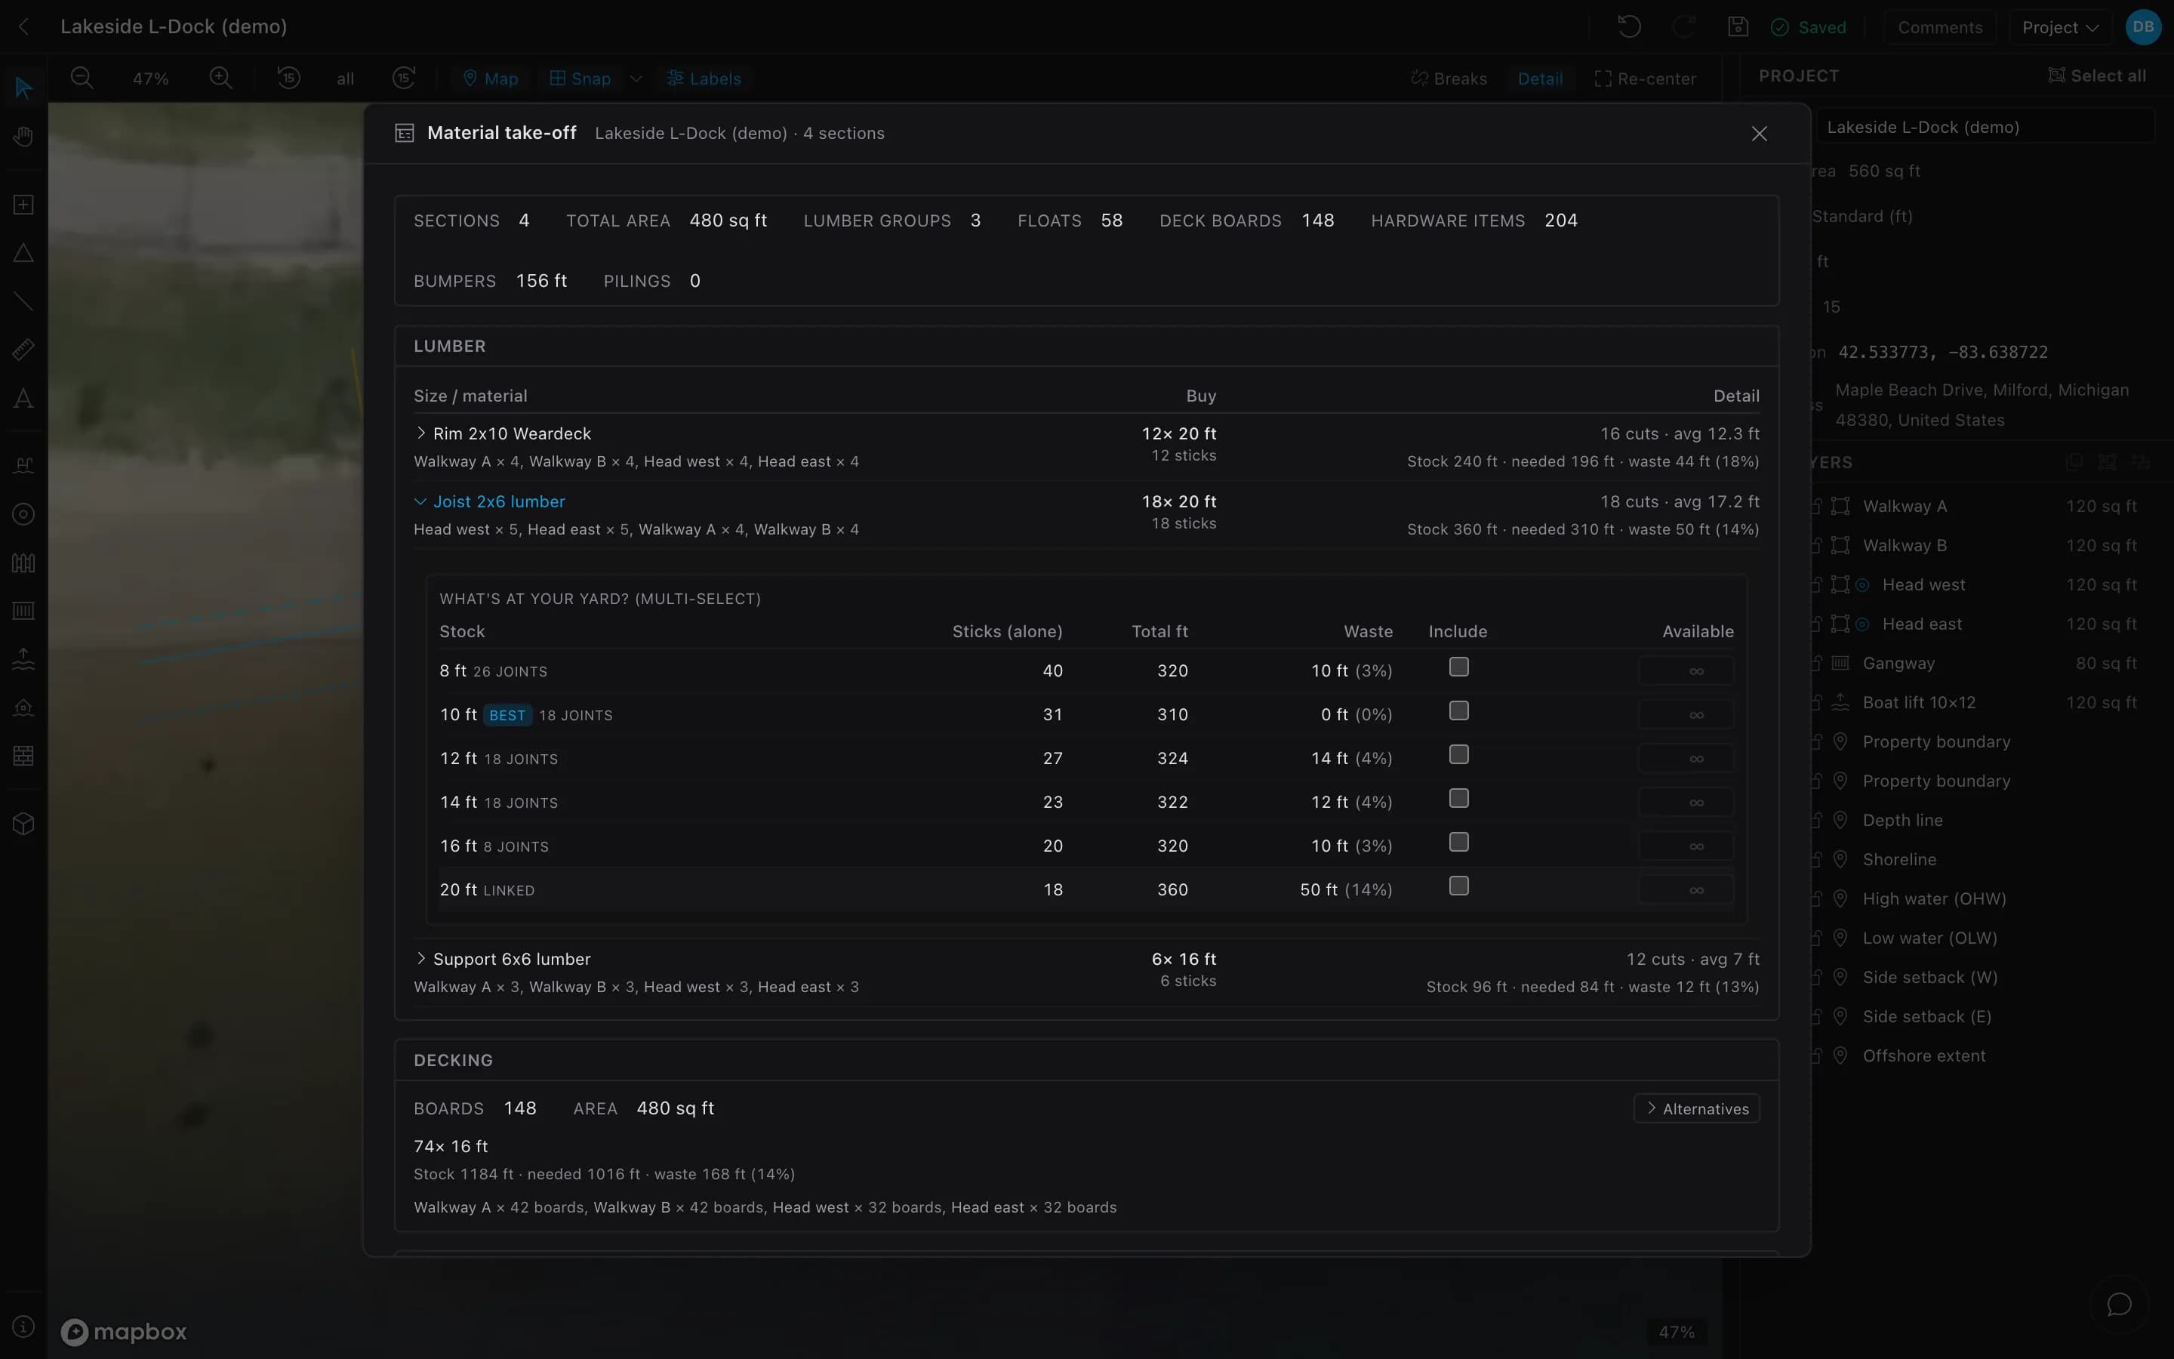Open the Comments panel

[x=1939, y=27]
